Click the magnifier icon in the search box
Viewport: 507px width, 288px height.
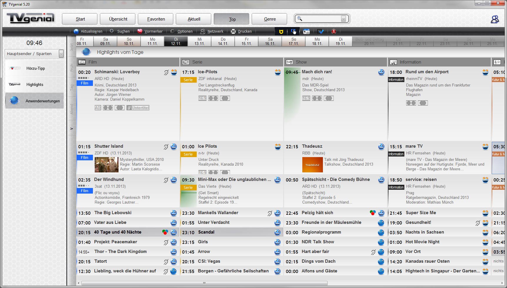click(300, 19)
